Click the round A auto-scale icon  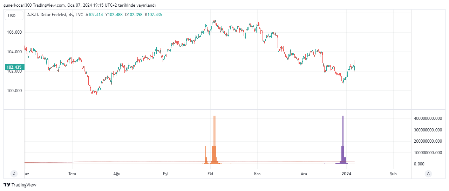(428, 173)
